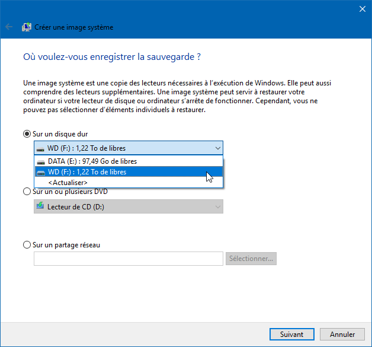Viewport: 372px width, 347px height.
Task: Close the wizard window
Action: click(363, 9)
